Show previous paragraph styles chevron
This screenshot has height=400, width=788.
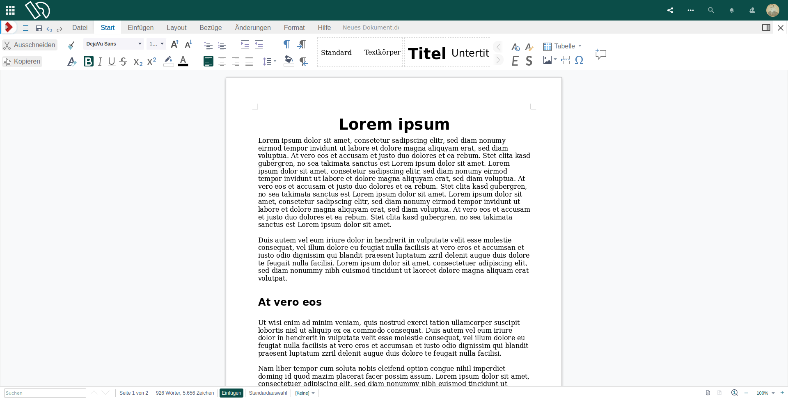point(498,47)
